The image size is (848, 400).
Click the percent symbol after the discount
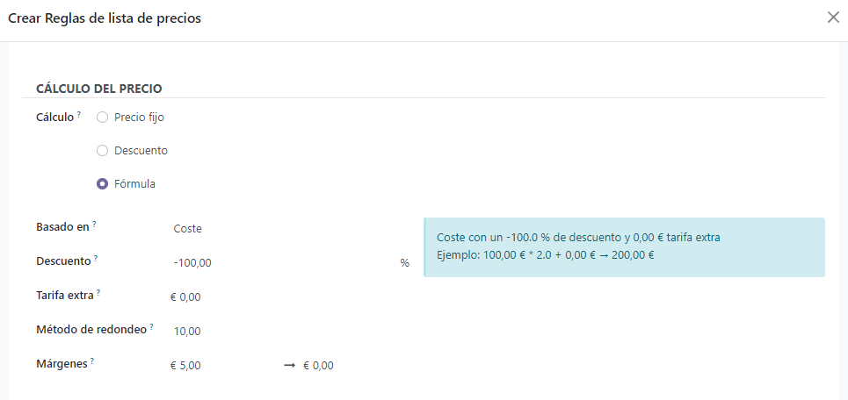[404, 263]
